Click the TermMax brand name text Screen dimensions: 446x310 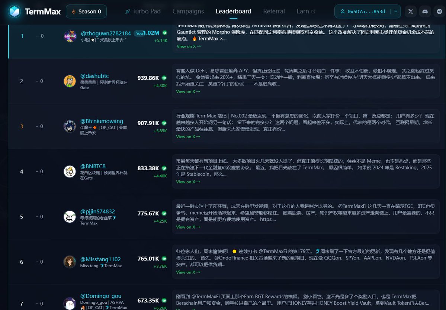[x=43, y=12]
